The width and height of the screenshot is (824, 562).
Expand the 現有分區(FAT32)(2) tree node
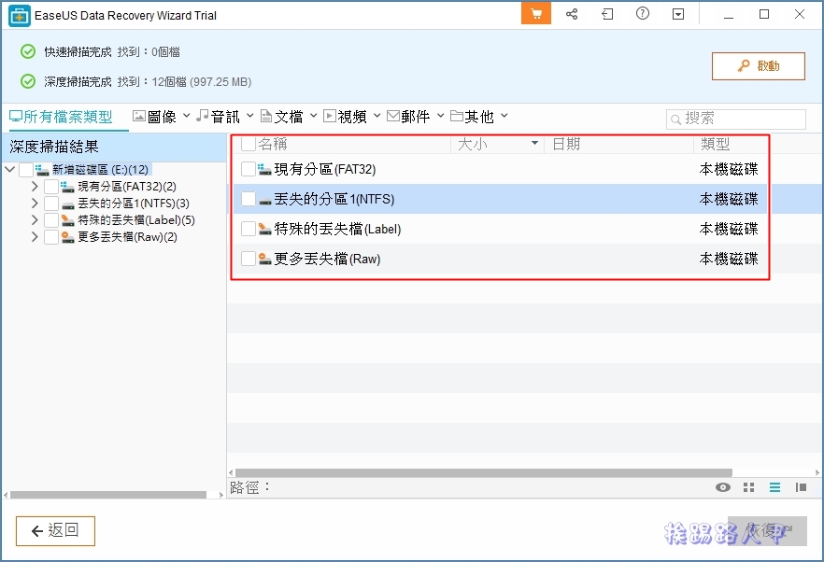point(35,187)
